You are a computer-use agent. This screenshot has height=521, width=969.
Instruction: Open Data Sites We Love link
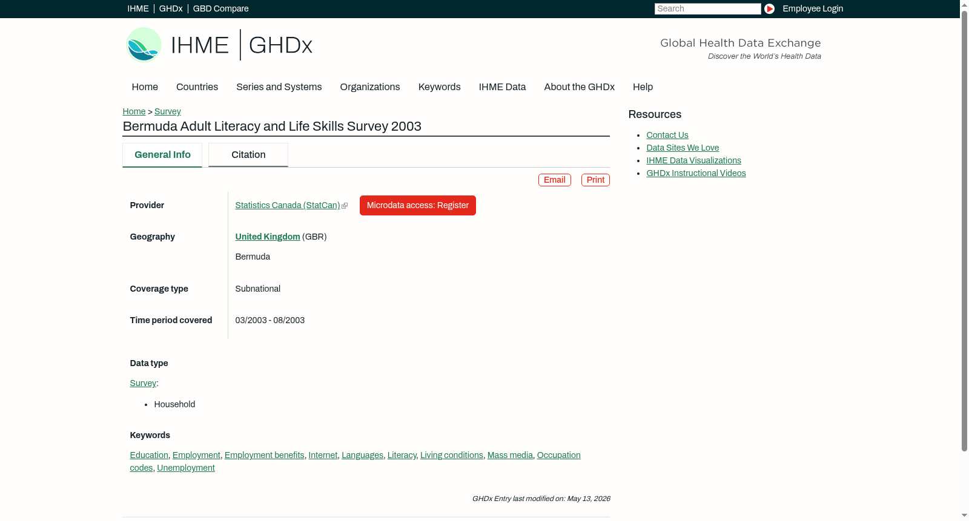[683, 148]
